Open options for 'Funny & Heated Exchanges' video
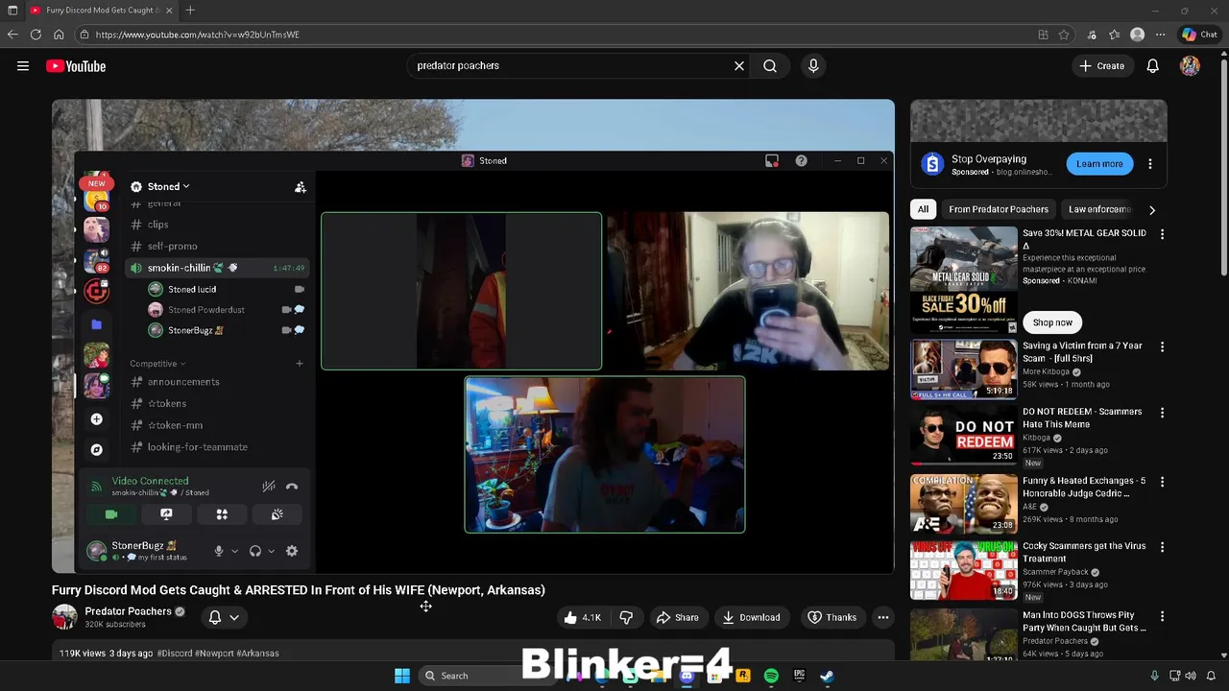Viewport: 1229px width, 691px height. click(x=1162, y=482)
